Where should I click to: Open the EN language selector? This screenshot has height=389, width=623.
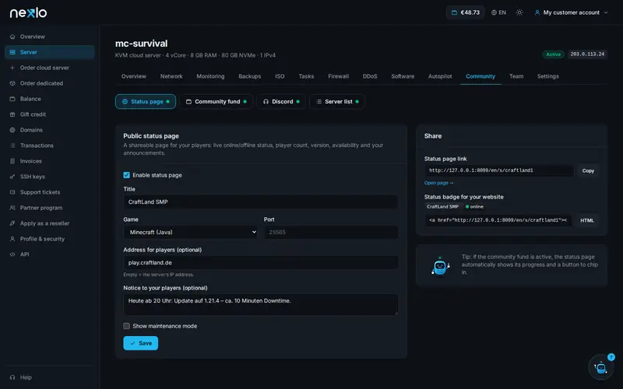coord(498,12)
